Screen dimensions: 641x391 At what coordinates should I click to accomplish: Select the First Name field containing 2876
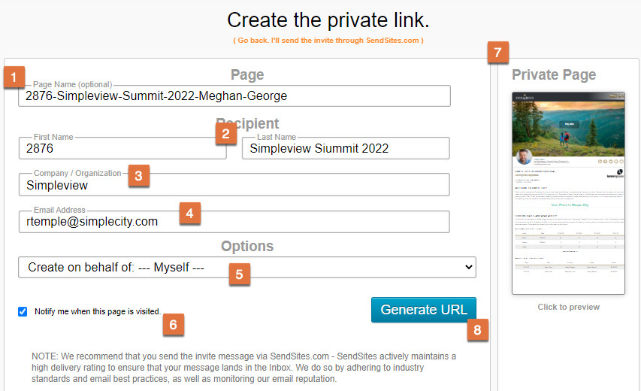tap(122, 148)
